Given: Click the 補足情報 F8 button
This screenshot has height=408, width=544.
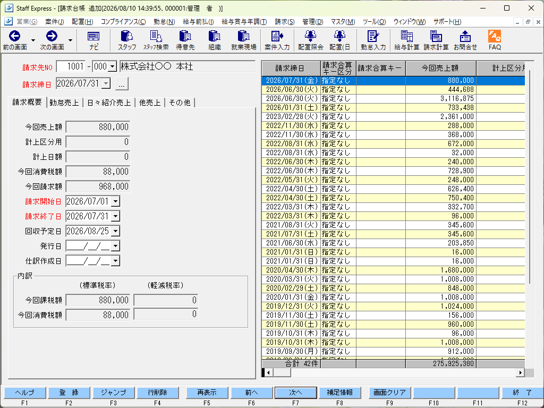Looking at the screenshot, I should click(340, 393).
